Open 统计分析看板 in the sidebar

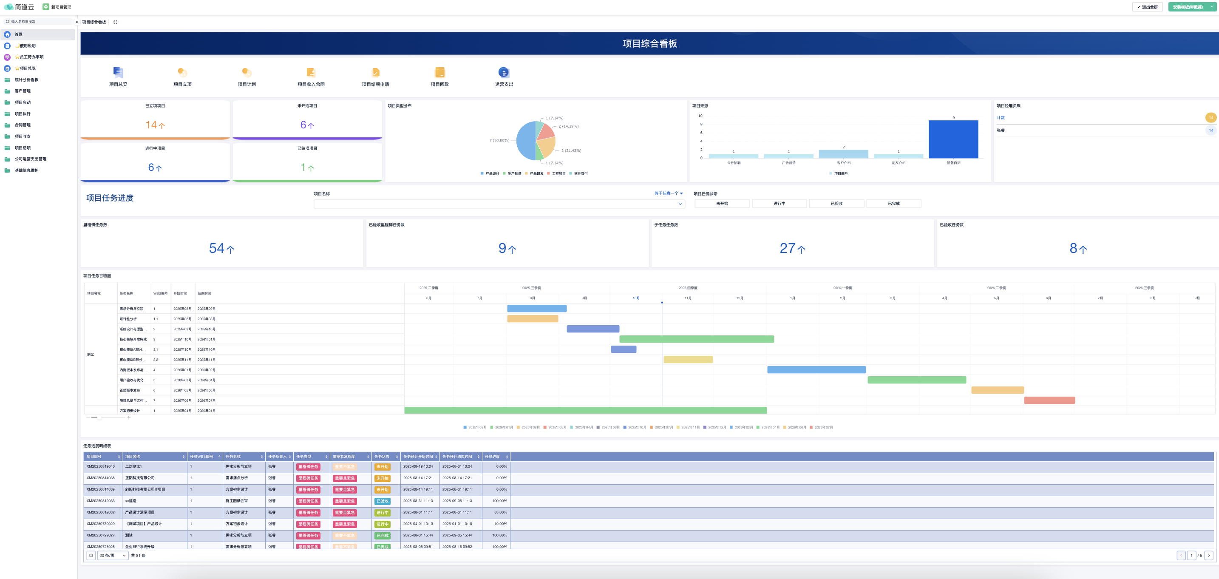click(26, 80)
